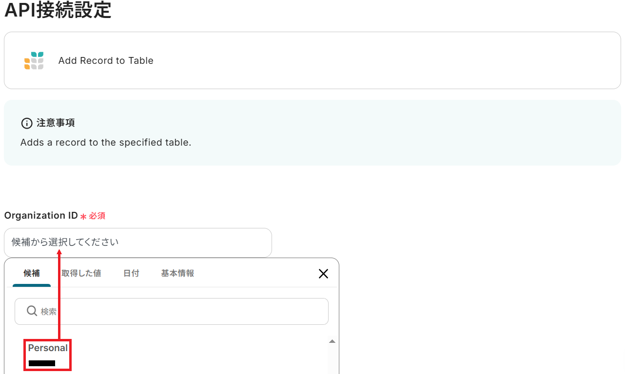The height and width of the screenshot is (374, 625).
Task: Click the scroll-up arrow in the candidate list
Action: click(x=332, y=342)
